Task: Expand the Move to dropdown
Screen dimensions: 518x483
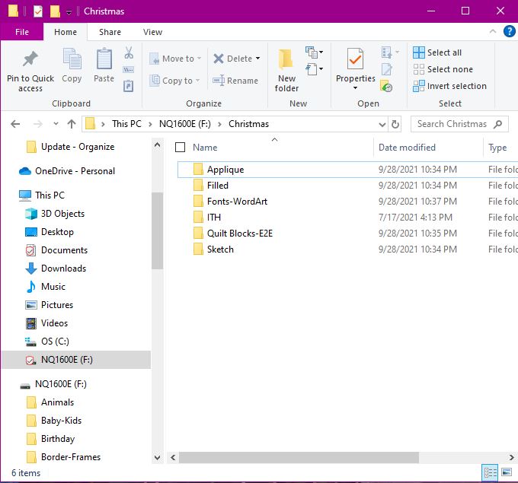Action: 200,59
